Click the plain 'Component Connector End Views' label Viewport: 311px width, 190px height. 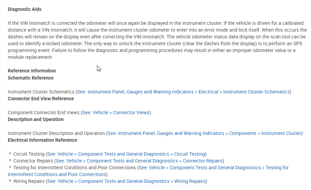pyautogui.click(x=44, y=113)
